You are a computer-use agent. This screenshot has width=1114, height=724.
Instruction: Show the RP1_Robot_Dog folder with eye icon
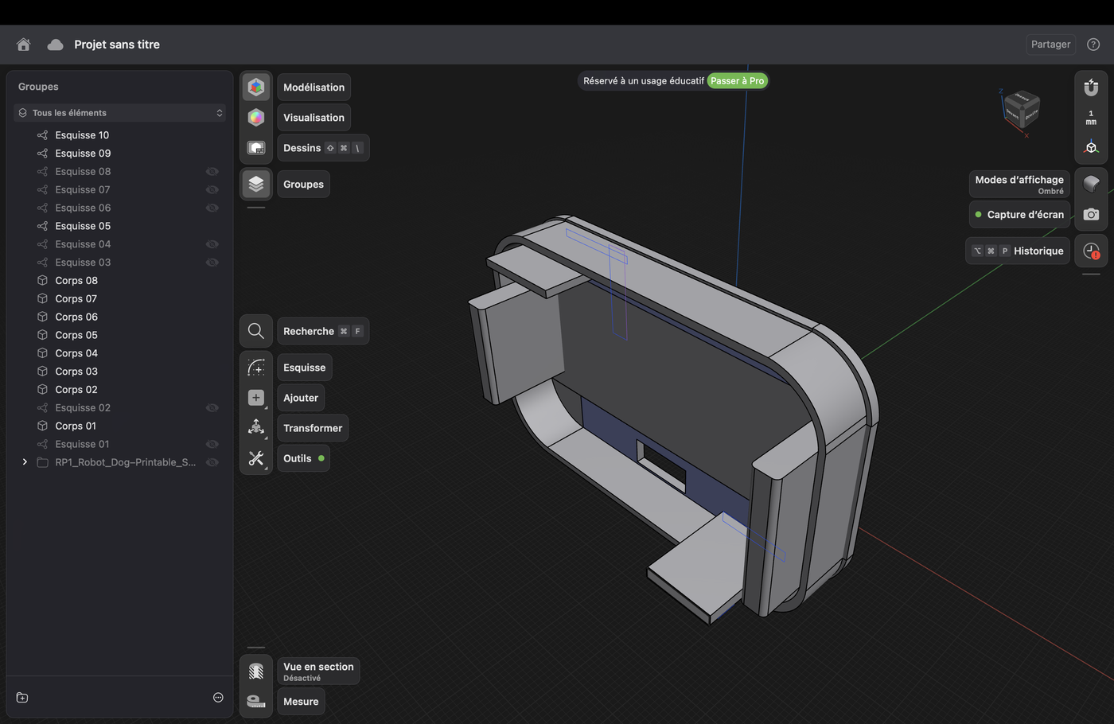click(212, 462)
